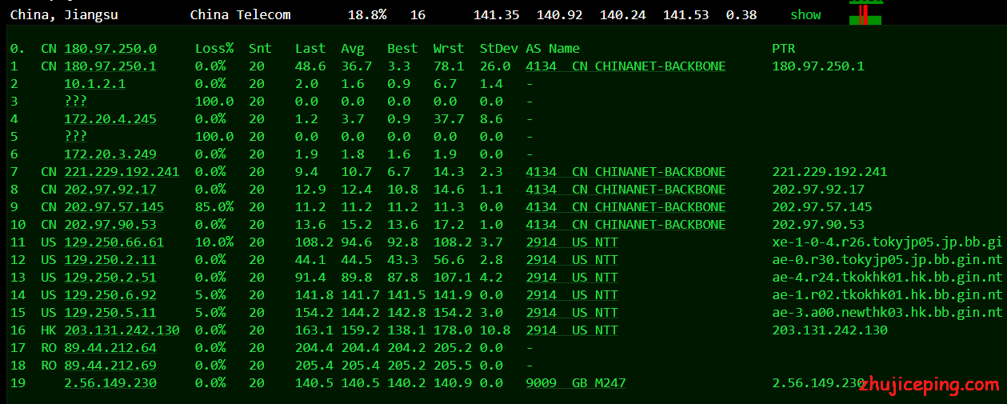Click the "Snt" column header
Screen dimensions: 1007x404
tap(260, 49)
